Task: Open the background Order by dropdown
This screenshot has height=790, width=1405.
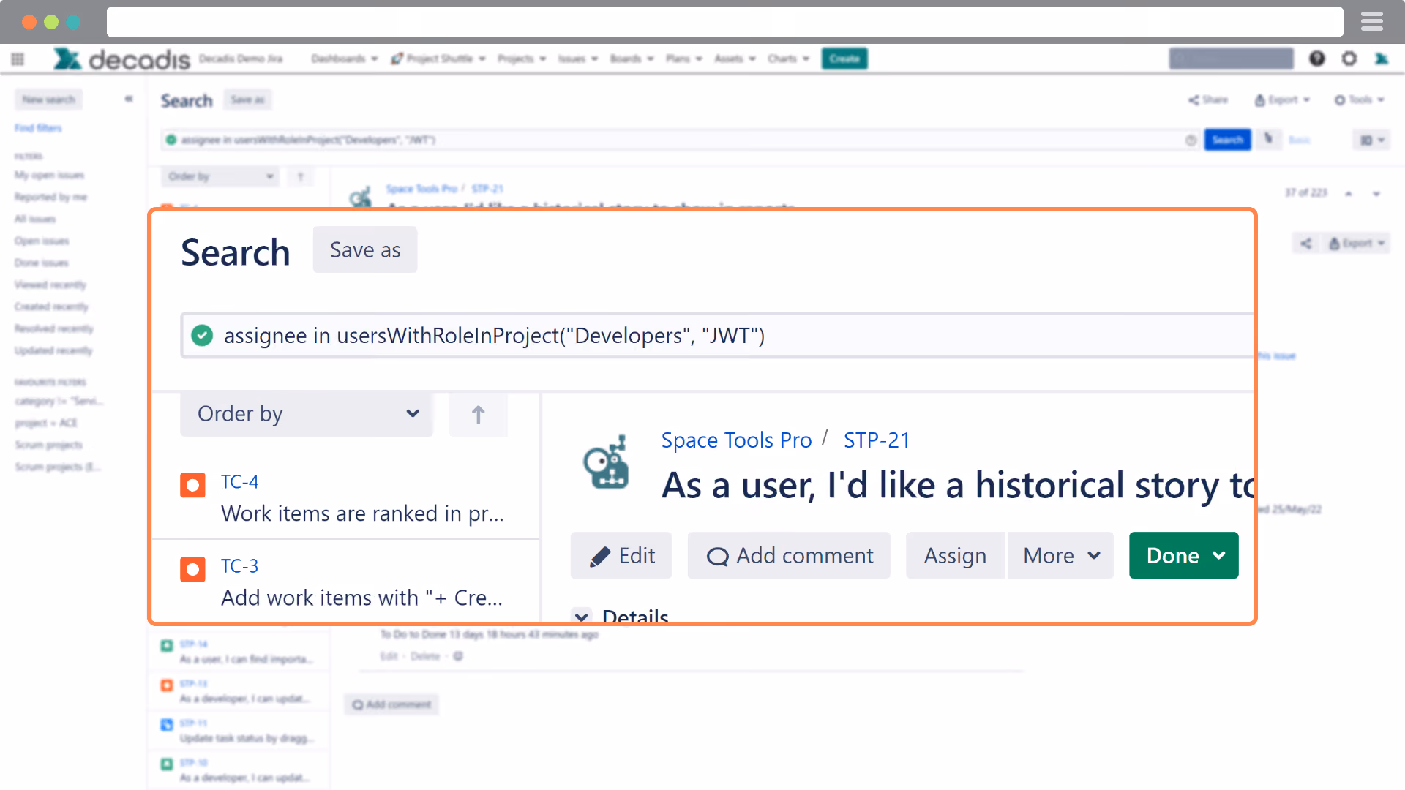Action: point(220,176)
